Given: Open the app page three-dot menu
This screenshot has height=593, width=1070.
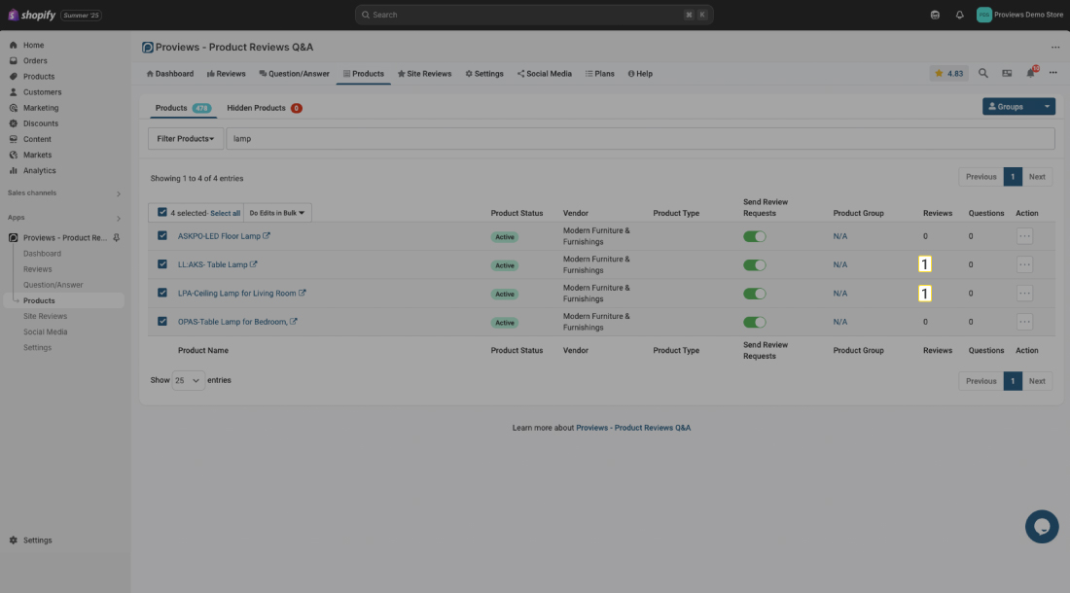Looking at the screenshot, I should (1055, 47).
